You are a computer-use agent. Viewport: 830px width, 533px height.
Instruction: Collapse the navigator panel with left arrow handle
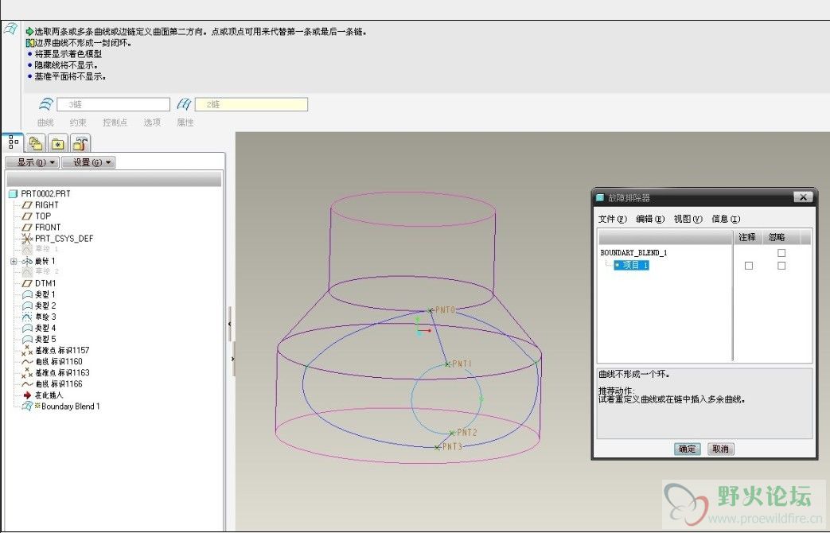coord(230,324)
